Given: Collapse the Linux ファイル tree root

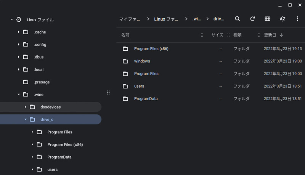Looking at the screenshot, I should (x=12, y=19).
